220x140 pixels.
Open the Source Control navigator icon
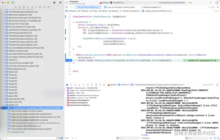(20, 7)
